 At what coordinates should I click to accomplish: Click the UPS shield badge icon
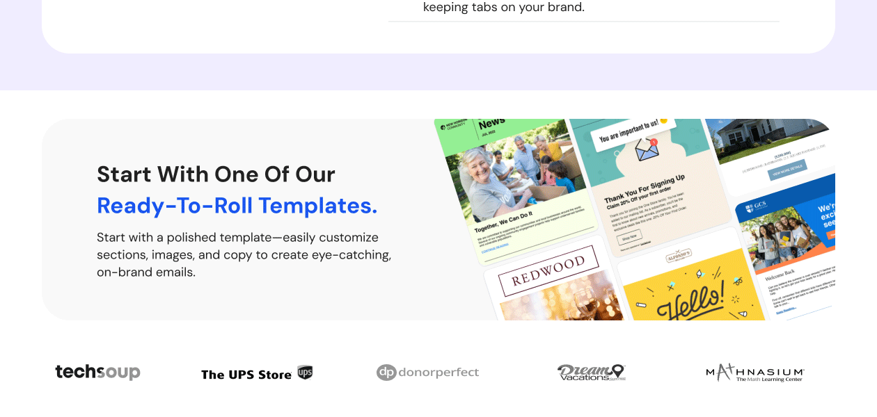pos(305,373)
